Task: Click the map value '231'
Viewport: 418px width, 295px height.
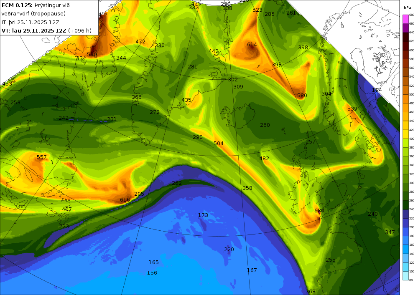Action: click(x=112, y=119)
